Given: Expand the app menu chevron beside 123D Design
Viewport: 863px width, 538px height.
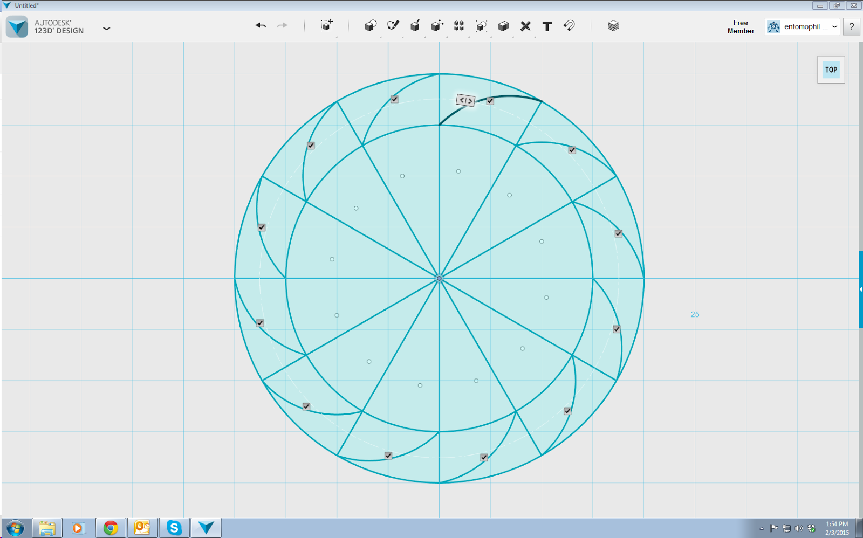Looking at the screenshot, I should tap(107, 28).
